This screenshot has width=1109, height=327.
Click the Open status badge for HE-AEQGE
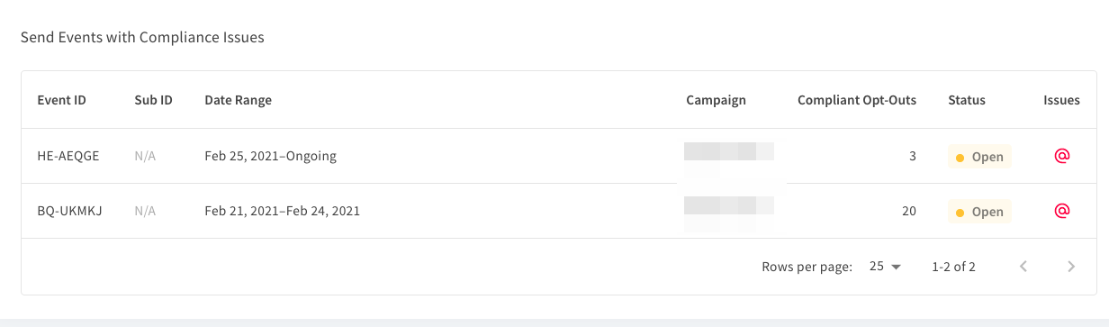pyautogui.click(x=979, y=157)
